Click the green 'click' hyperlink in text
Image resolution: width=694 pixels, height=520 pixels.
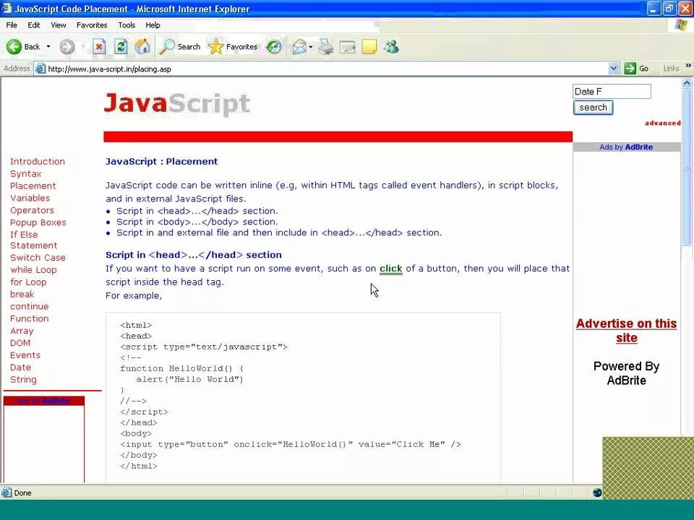391,269
